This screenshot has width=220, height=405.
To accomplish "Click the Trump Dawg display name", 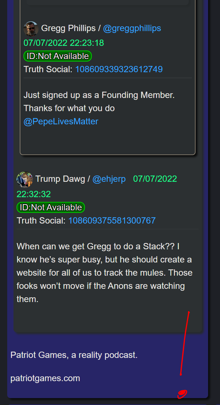I will (x=60, y=179).
